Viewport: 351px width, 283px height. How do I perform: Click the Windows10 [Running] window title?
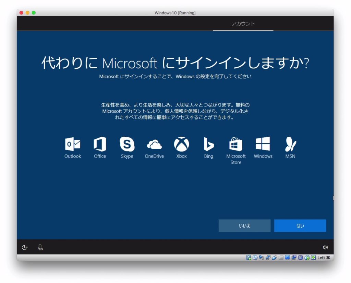coord(175,13)
